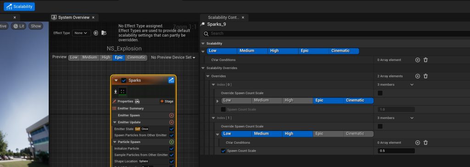Switch to the System Overview tab
The height and width of the screenshot is (167, 470).
74,18
